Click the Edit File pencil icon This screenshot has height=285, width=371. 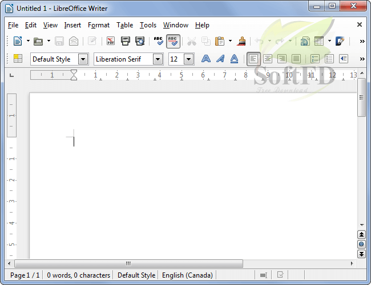coord(92,41)
